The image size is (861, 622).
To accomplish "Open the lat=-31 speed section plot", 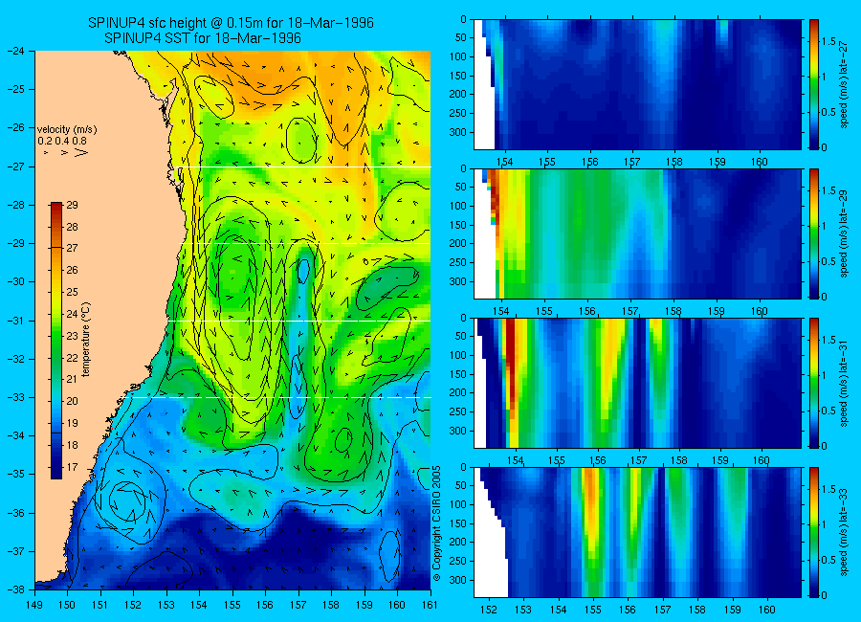I will pos(637,383).
